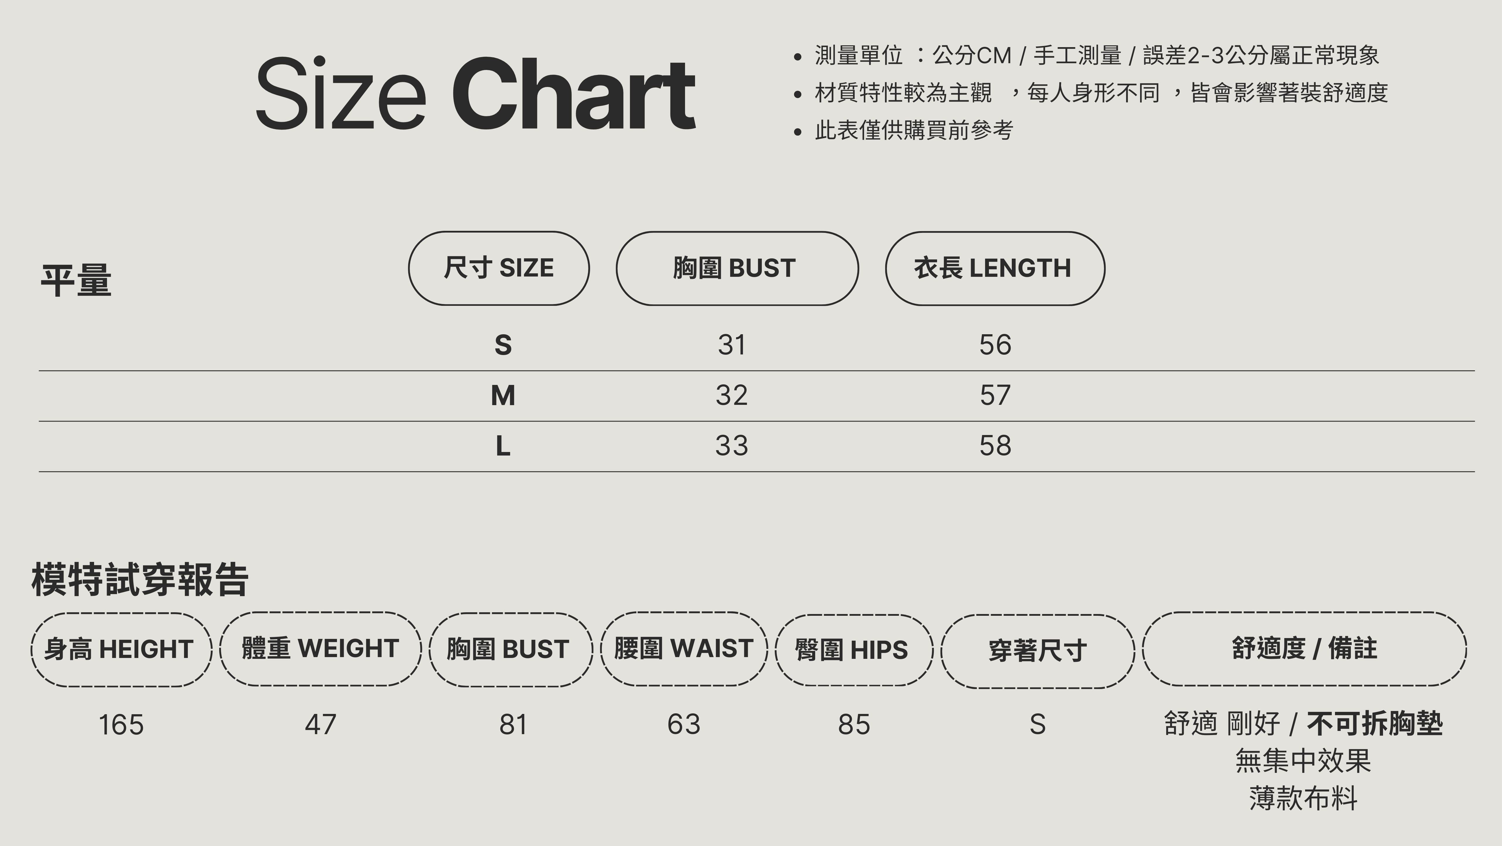Select the 體重 WEIGHT dashed label
Screen dimensions: 1502x846
pyautogui.click(x=320, y=649)
